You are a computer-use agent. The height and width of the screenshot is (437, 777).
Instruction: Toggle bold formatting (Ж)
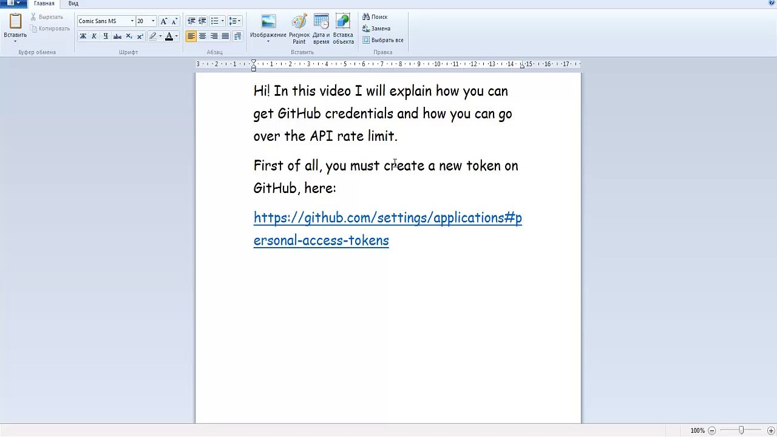(x=83, y=36)
